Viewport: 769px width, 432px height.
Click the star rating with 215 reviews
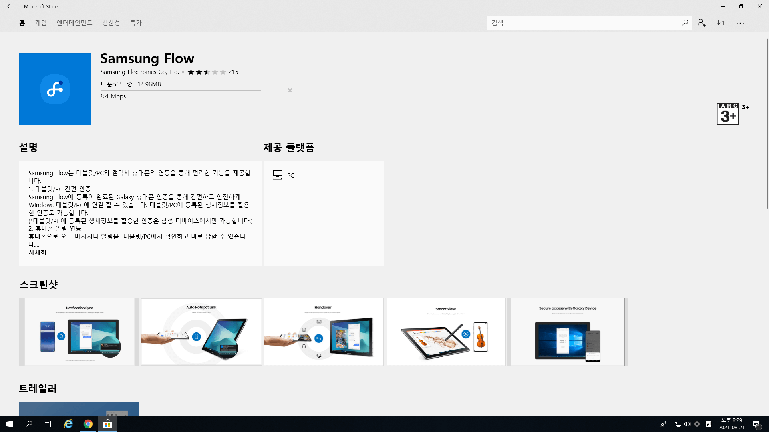pyautogui.click(x=213, y=72)
